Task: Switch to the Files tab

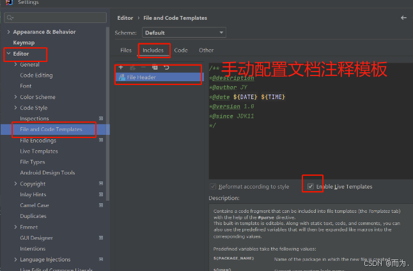Action: [x=126, y=50]
